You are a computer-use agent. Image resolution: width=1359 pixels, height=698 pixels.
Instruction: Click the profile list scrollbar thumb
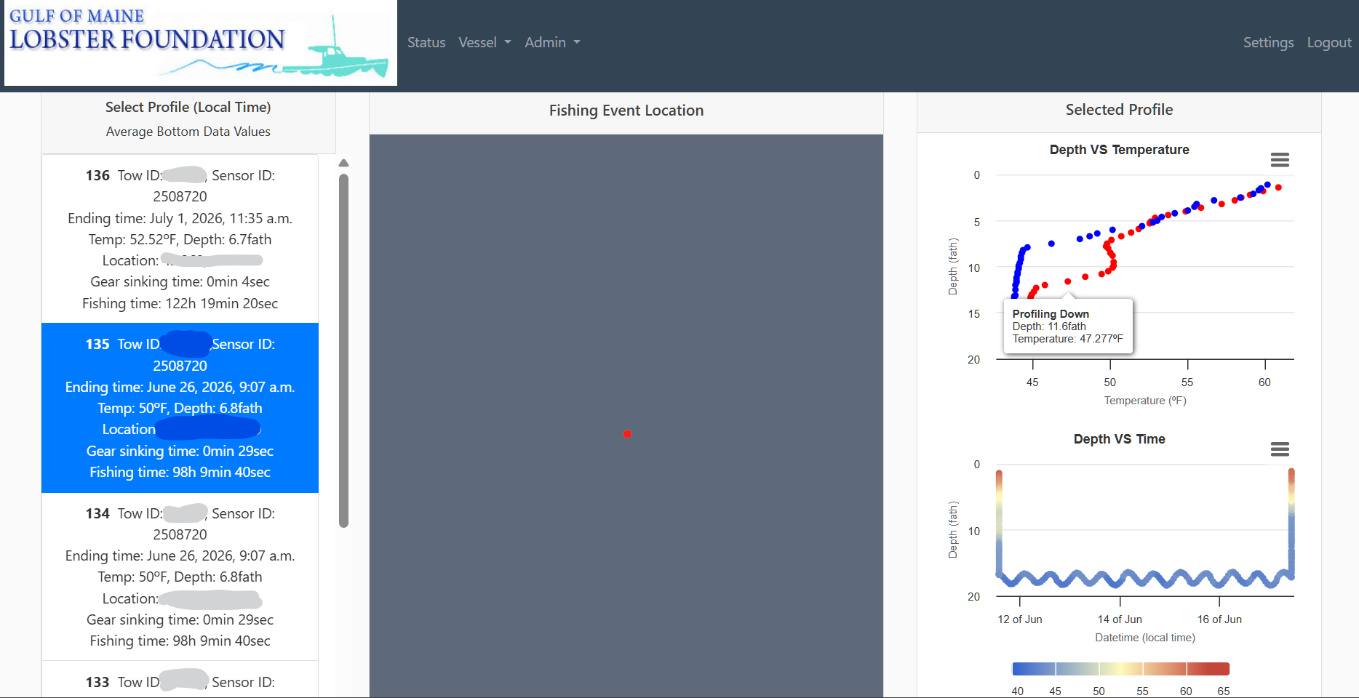pyautogui.click(x=344, y=350)
